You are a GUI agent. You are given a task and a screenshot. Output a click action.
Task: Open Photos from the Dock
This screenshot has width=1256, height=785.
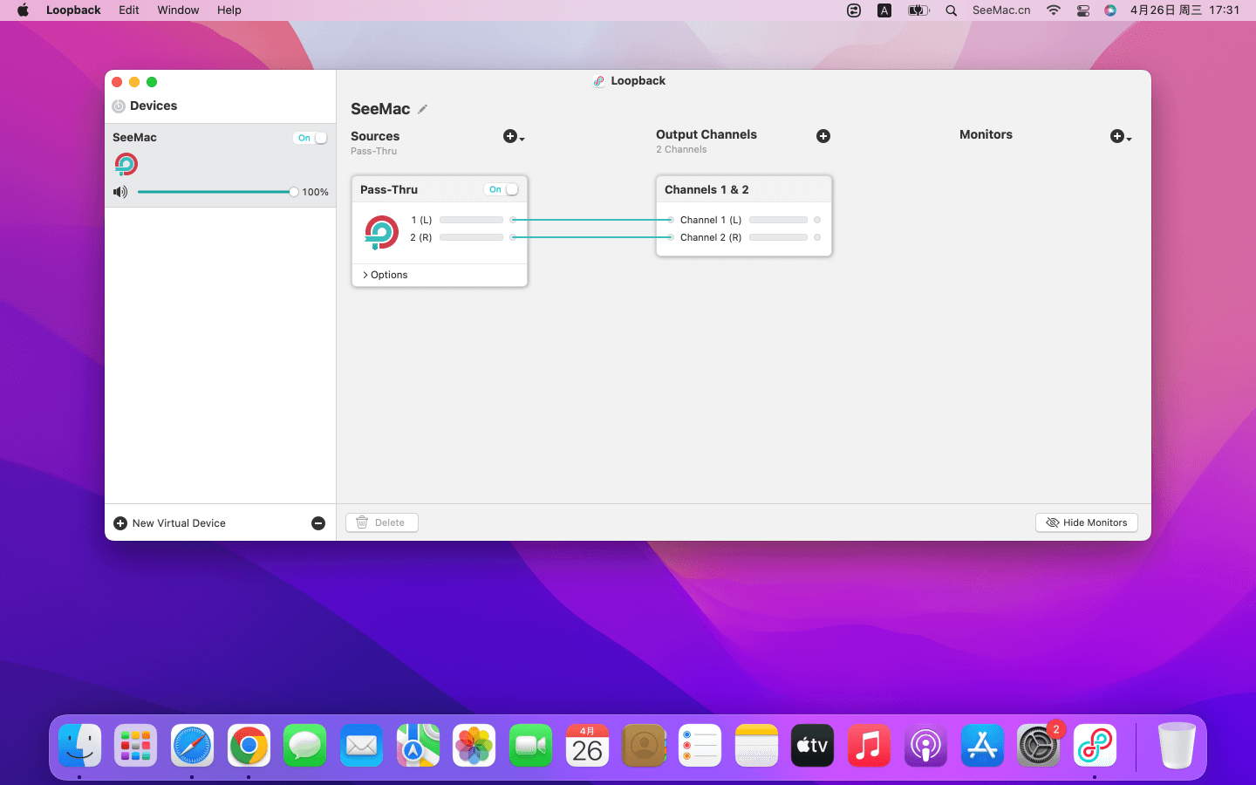click(474, 746)
